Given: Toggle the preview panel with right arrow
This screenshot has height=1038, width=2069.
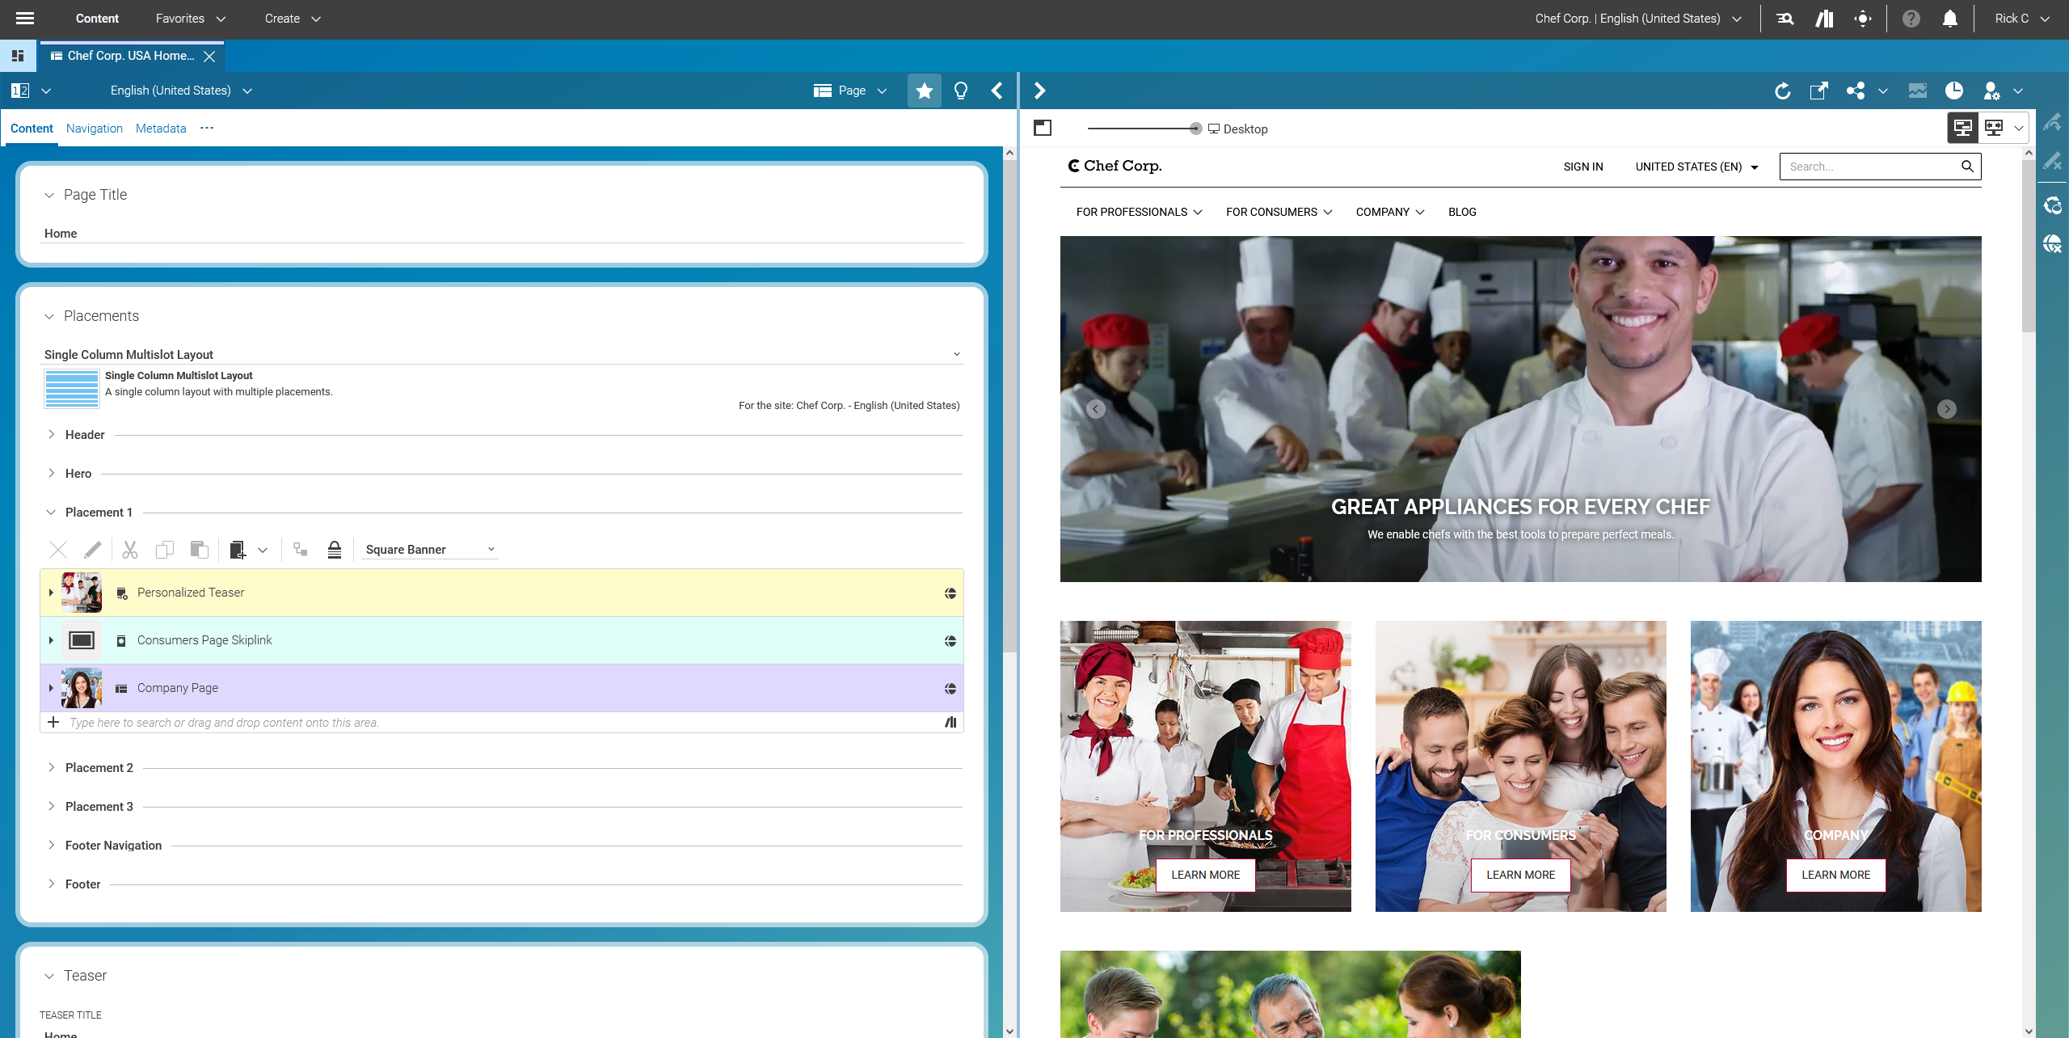Looking at the screenshot, I should pos(1040,91).
